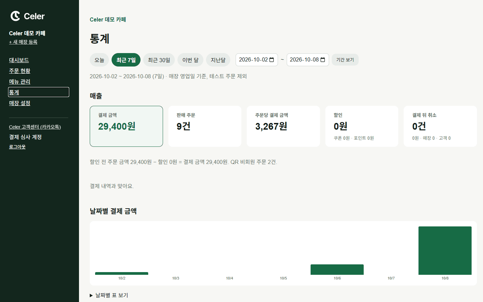
Task: Click the end date input field
Action: point(308,60)
